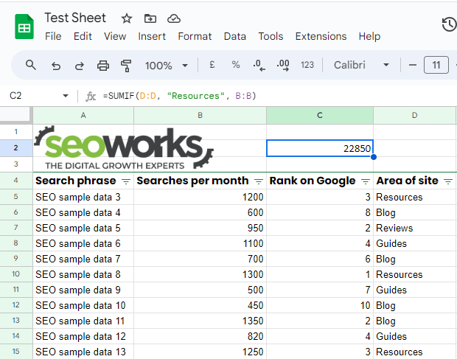Decrease decimal places
457x359 pixels.
(259, 66)
